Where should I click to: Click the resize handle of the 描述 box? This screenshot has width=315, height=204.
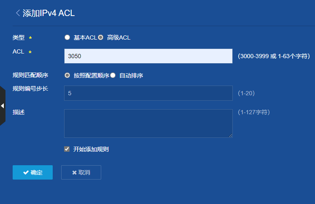[x=230, y=135]
